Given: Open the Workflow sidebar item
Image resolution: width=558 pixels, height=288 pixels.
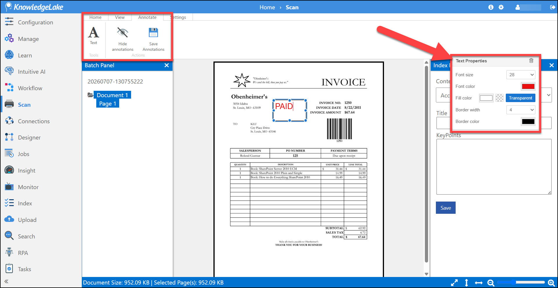Looking at the screenshot, I should [x=30, y=88].
